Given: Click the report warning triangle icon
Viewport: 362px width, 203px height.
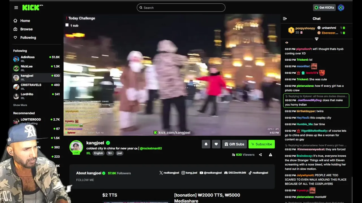Looking at the screenshot, I should pos(270,155).
